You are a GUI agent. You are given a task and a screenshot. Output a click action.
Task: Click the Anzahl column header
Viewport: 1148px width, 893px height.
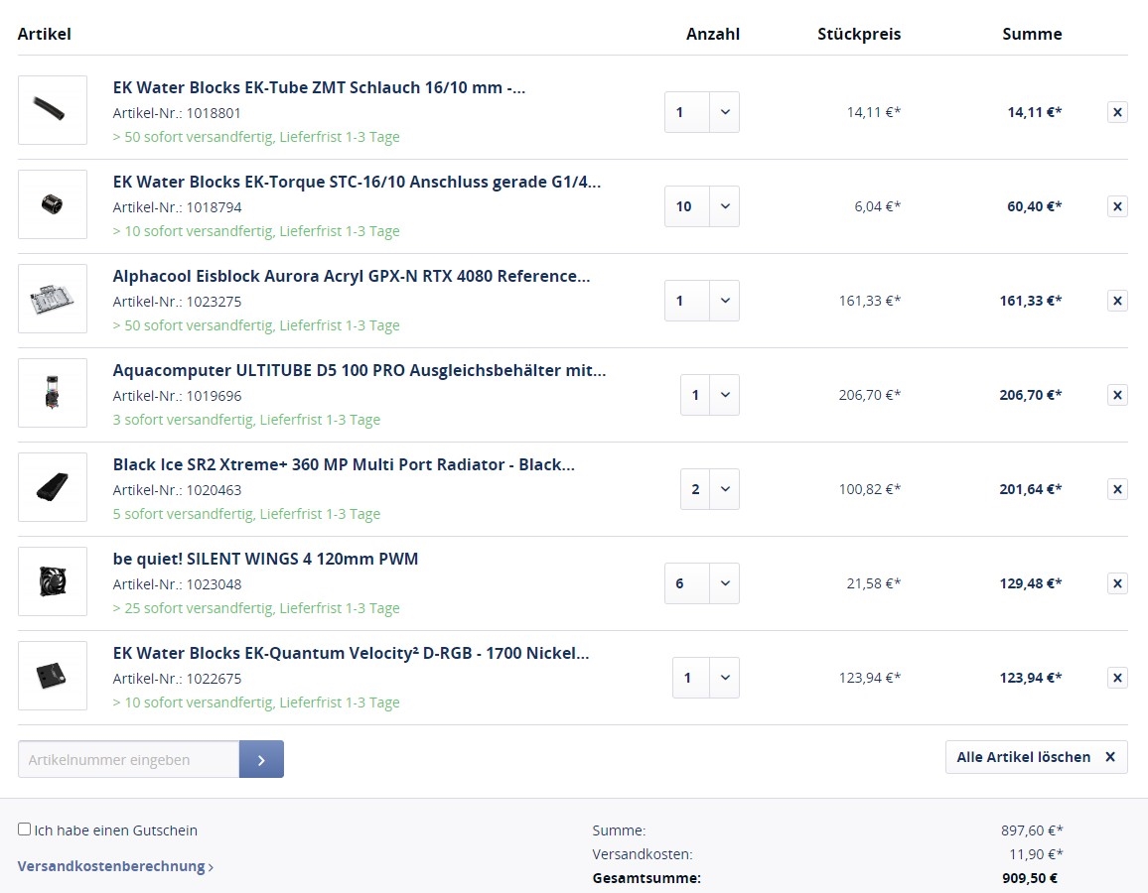pos(712,35)
